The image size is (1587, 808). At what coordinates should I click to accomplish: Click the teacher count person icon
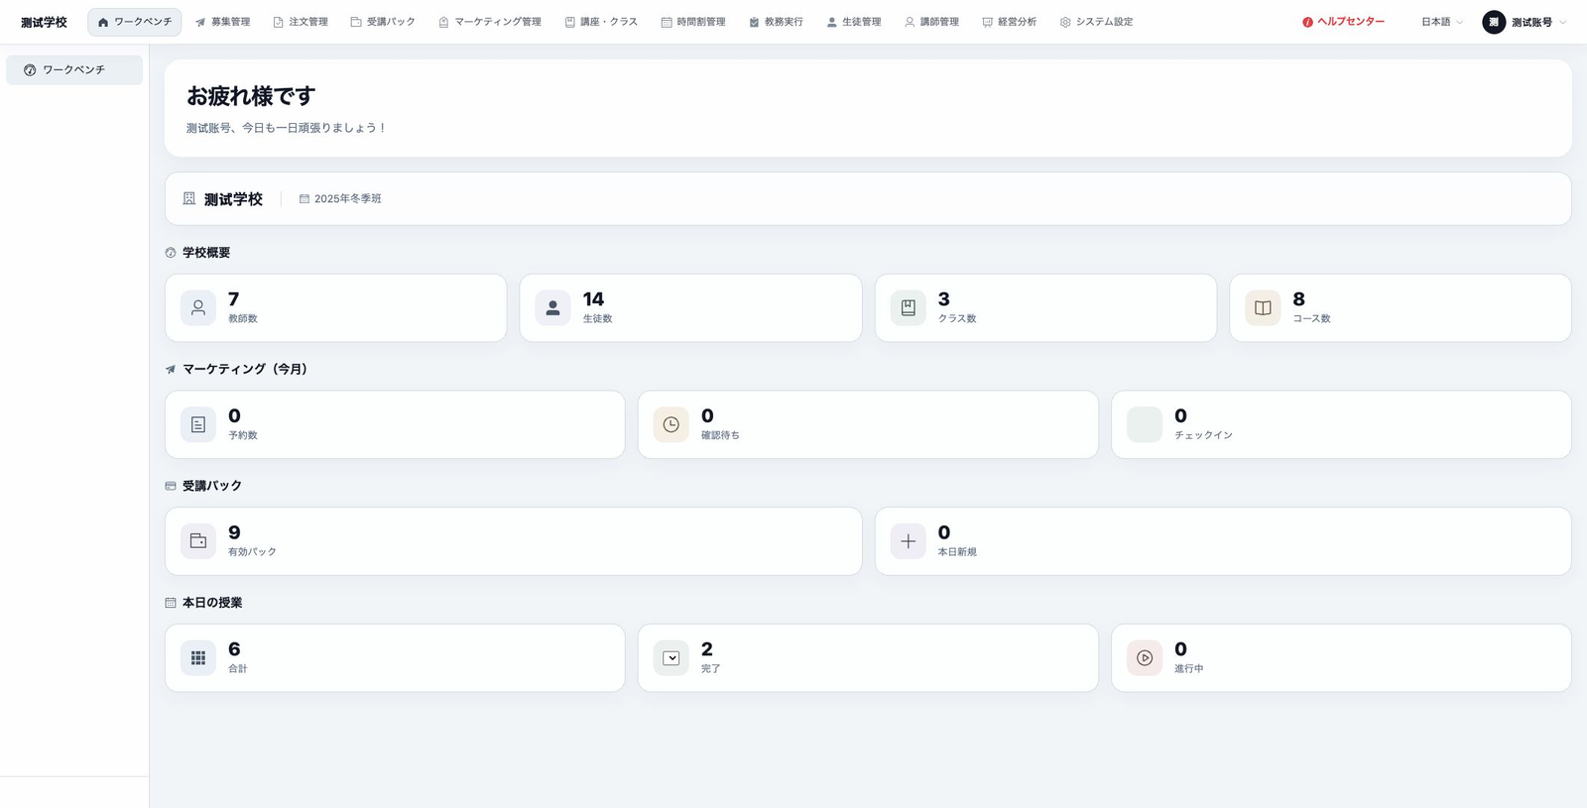click(x=198, y=307)
